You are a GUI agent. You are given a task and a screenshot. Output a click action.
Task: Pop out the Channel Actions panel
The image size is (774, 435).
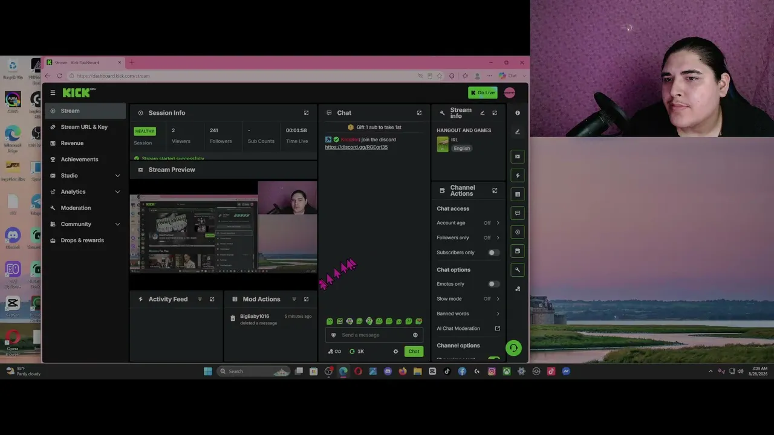pos(495,190)
